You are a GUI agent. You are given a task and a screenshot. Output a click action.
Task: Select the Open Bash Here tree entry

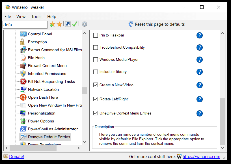[43, 97]
